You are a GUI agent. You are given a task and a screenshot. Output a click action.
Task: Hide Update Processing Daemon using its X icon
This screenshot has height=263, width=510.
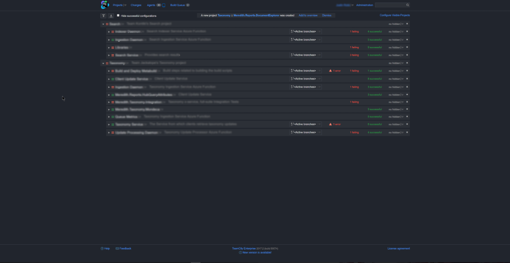click(x=407, y=132)
